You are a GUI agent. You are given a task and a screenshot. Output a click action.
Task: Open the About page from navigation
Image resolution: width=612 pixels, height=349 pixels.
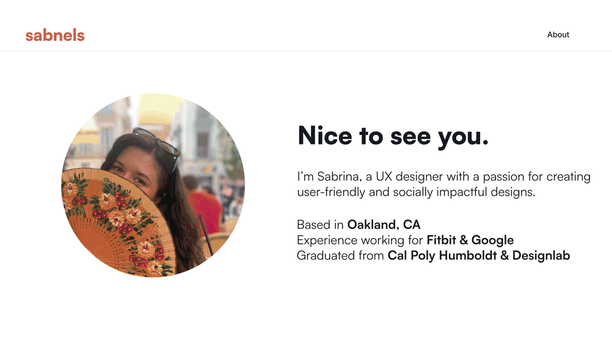pyautogui.click(x=558, y=35)
